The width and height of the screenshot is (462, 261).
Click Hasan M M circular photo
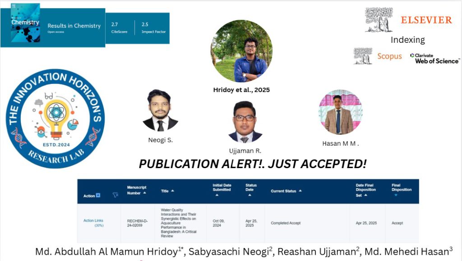tap(340, 112)
